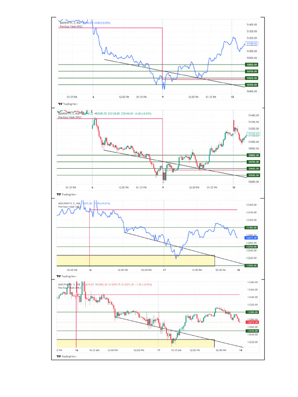Click date marker 18 on MIDCPNIFTY candlestick time axis
Viewport: 298px width, 397px height.
point(241,350)
